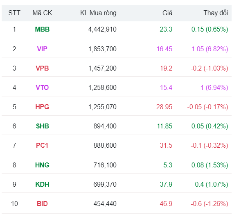Select net buy volume 888,600
Screen dimensions: 232x215
point(105,145)
